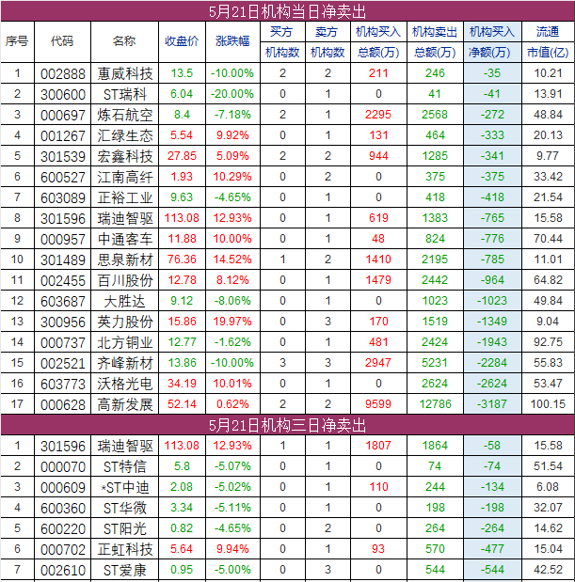Click the -418 net amount cell
The image size is (575, 582).
pos(492,197)
